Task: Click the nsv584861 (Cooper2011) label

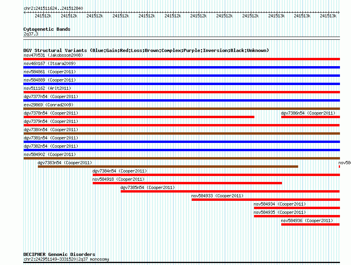Action: click(x=50, y=72)
